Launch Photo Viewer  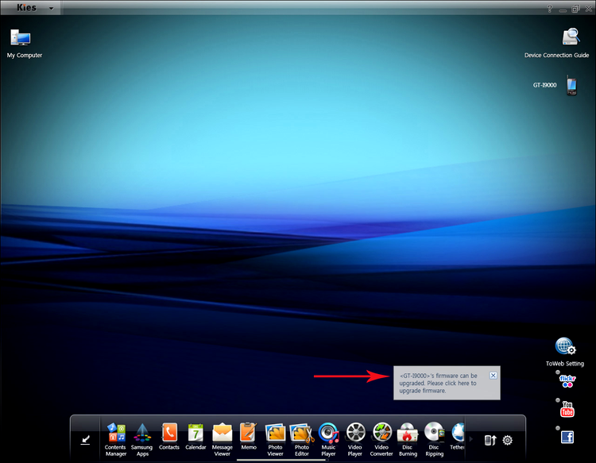[x=275, y=433]
